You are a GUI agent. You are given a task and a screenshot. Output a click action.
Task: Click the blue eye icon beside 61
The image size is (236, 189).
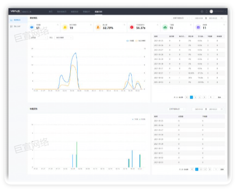tap(32, 27)
